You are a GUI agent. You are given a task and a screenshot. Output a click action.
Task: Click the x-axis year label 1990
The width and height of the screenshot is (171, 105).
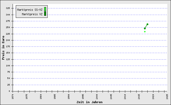(69, 97)
